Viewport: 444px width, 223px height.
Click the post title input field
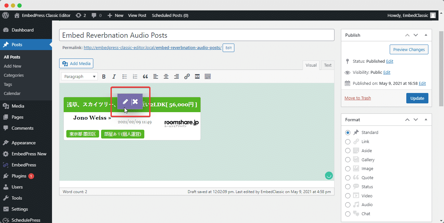[197, 35]
